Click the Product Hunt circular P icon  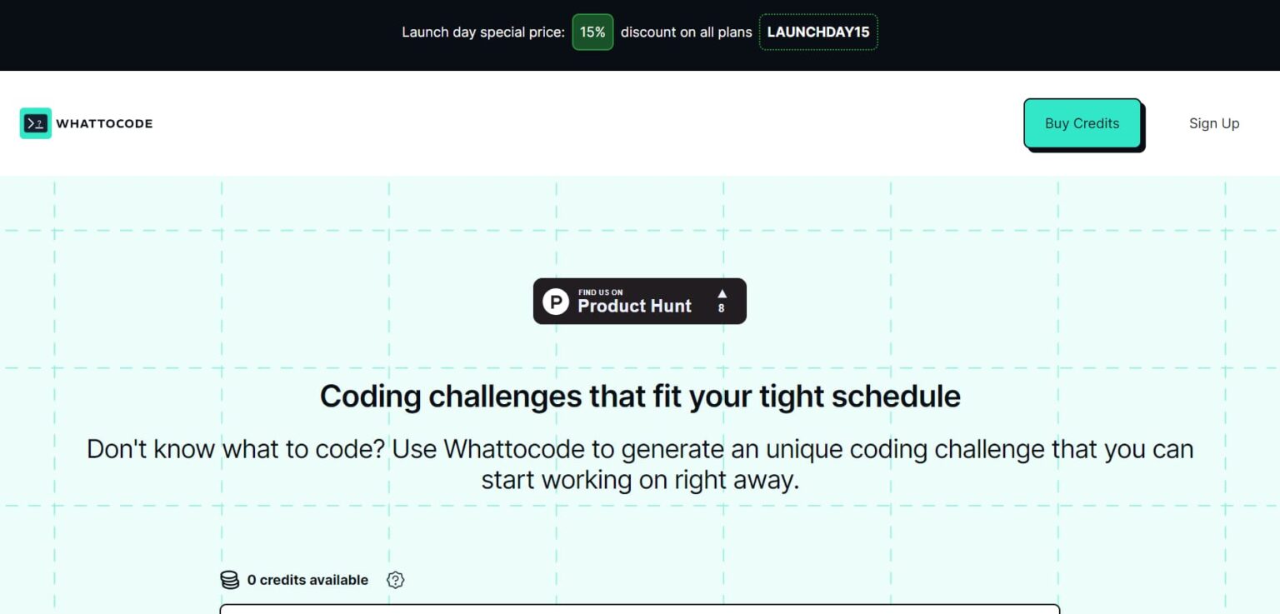(x=556, y=302)
